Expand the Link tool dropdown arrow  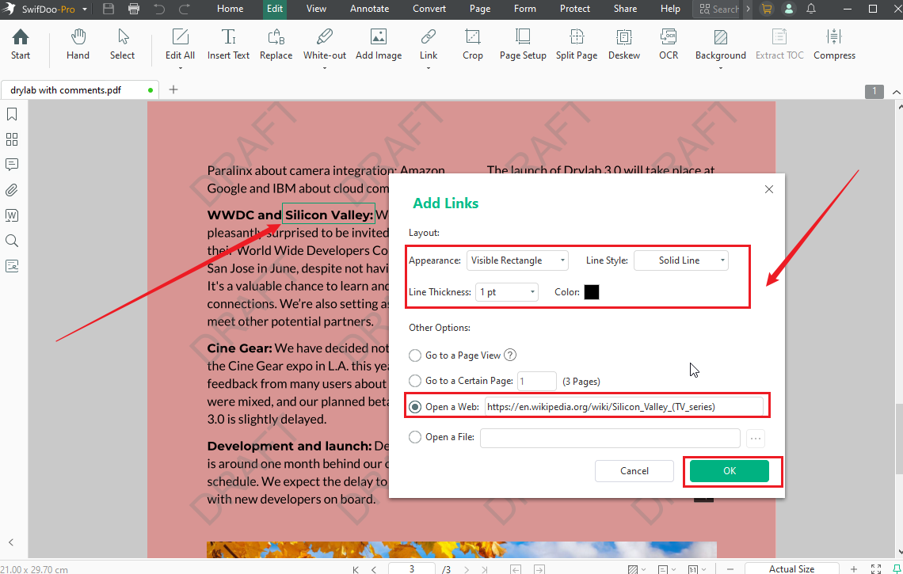(x=428, y=68)
